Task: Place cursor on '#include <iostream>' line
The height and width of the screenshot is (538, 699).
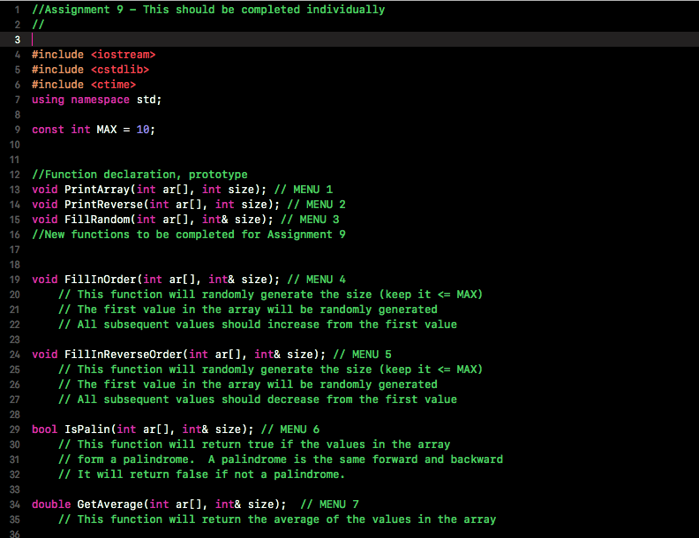Action: [x=94, y=55]
